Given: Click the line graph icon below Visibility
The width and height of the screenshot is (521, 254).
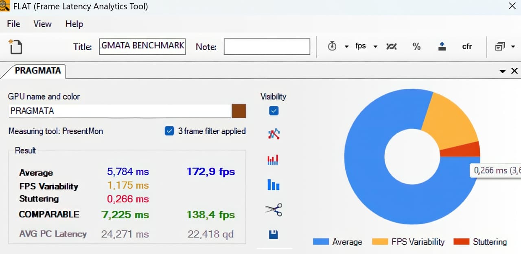Looking at the screenshot, I should tap(274, 134).
